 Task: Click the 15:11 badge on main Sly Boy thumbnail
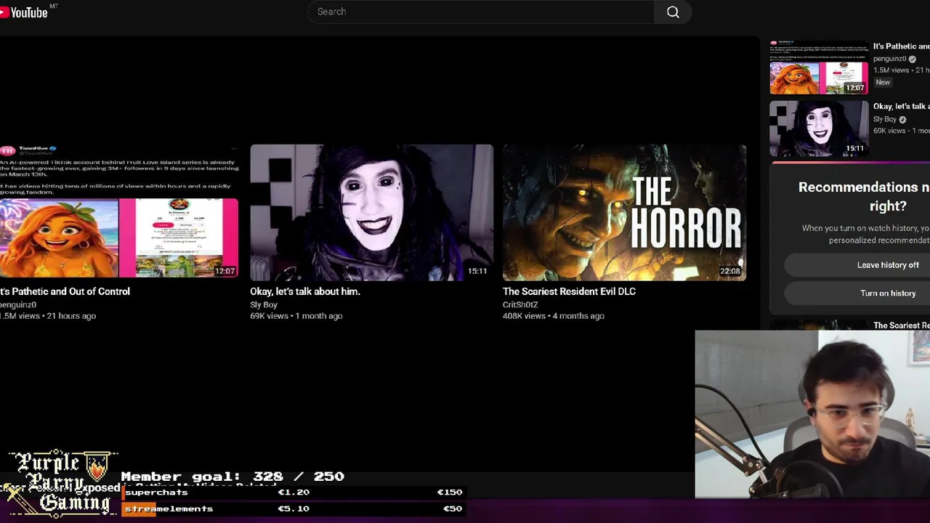pos(477,271)
